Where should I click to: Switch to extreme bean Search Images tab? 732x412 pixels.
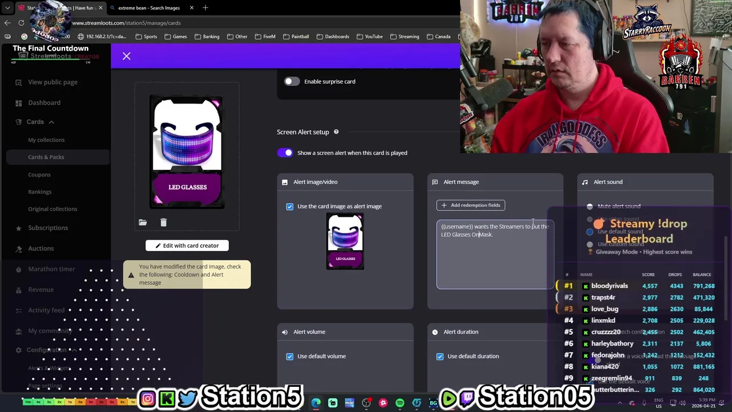[149, 8]
